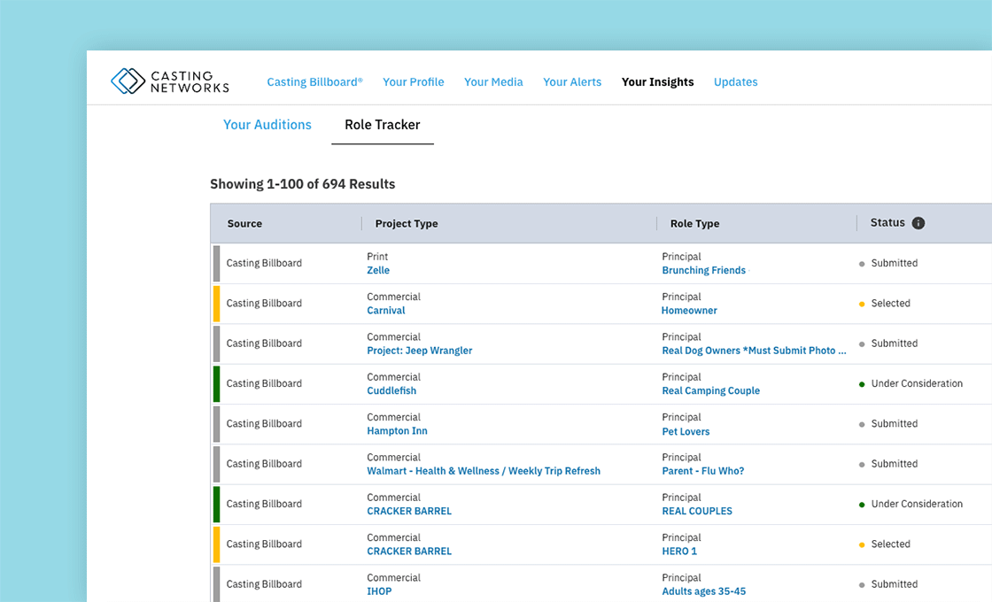This screenshot has width=992, height=602.
Task: Open Project: Jeep Wrangler link
Action: pos(420,351)
